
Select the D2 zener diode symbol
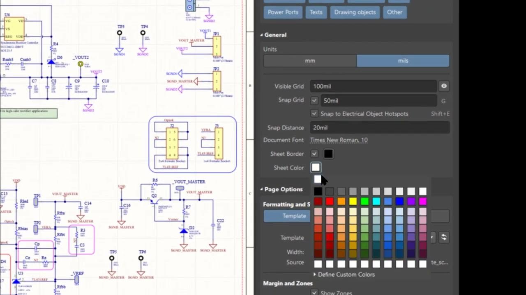point(184,231)
